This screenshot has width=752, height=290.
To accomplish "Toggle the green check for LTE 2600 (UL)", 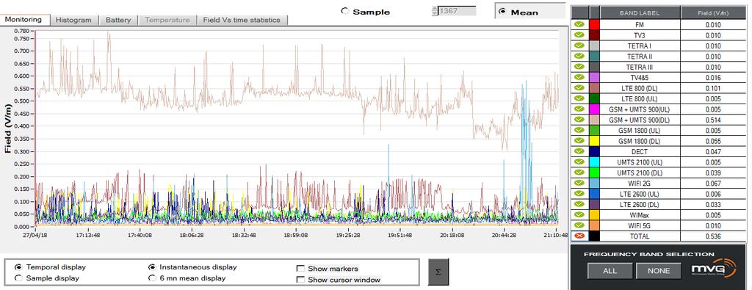I will (x=579, y=193).
